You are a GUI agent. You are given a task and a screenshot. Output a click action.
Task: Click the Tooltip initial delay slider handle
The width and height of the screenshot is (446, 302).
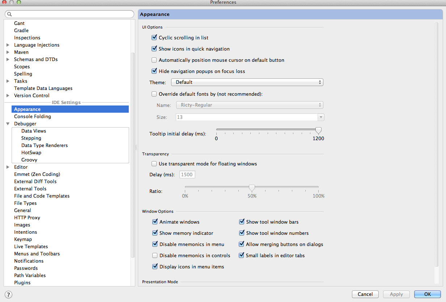click(x=318, y=130)
